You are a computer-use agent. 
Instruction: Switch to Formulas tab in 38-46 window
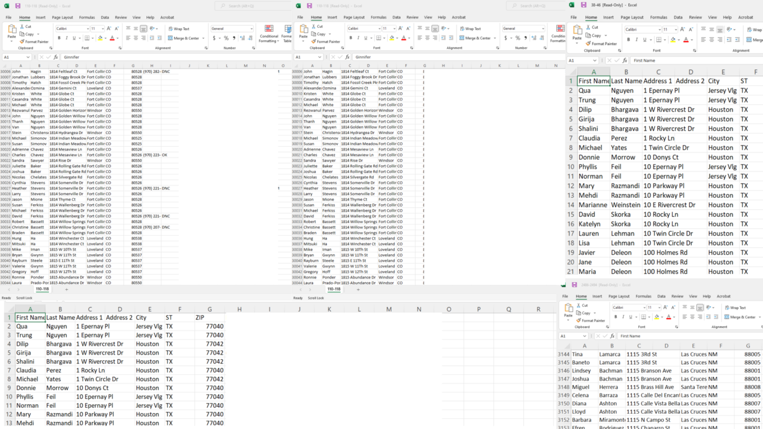pyautogui.click(x=659, y=17)
